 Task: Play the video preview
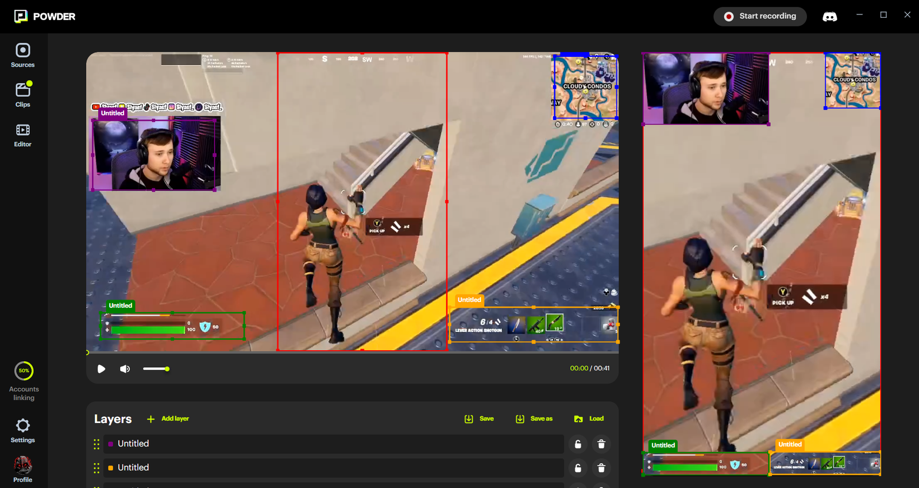pos(101,369)
